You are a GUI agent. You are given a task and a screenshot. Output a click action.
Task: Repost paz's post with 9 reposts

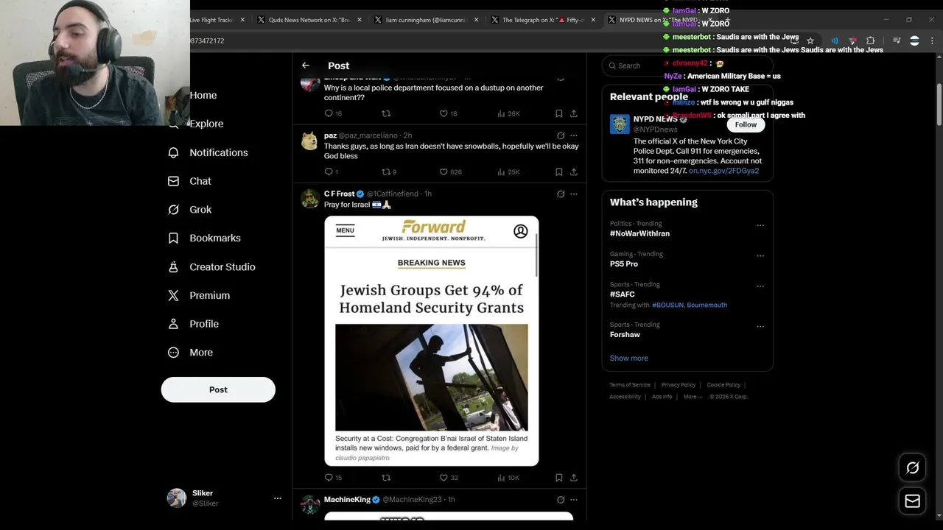pyautogui.click(x=385, y=172)
